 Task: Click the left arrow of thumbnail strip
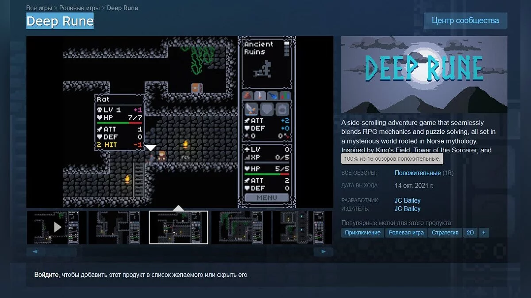click(x=35, y=252)
